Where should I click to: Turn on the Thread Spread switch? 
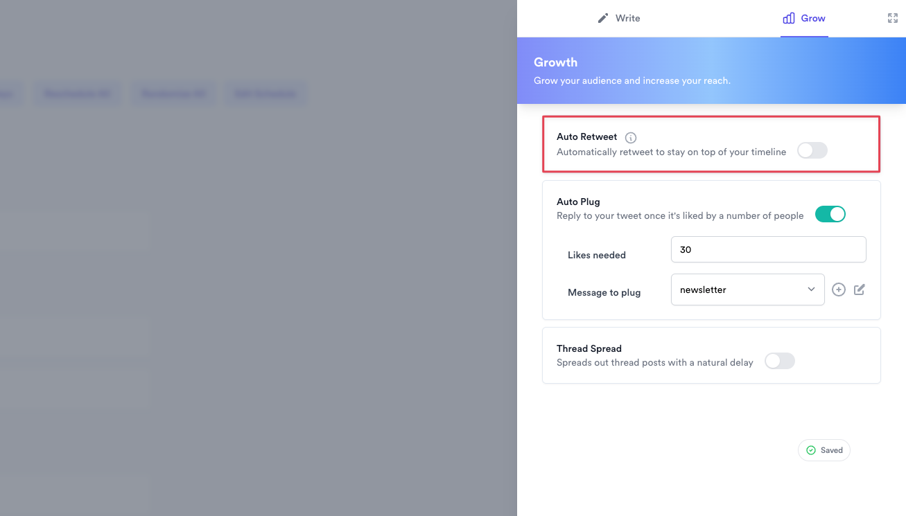tap(779, 361)
